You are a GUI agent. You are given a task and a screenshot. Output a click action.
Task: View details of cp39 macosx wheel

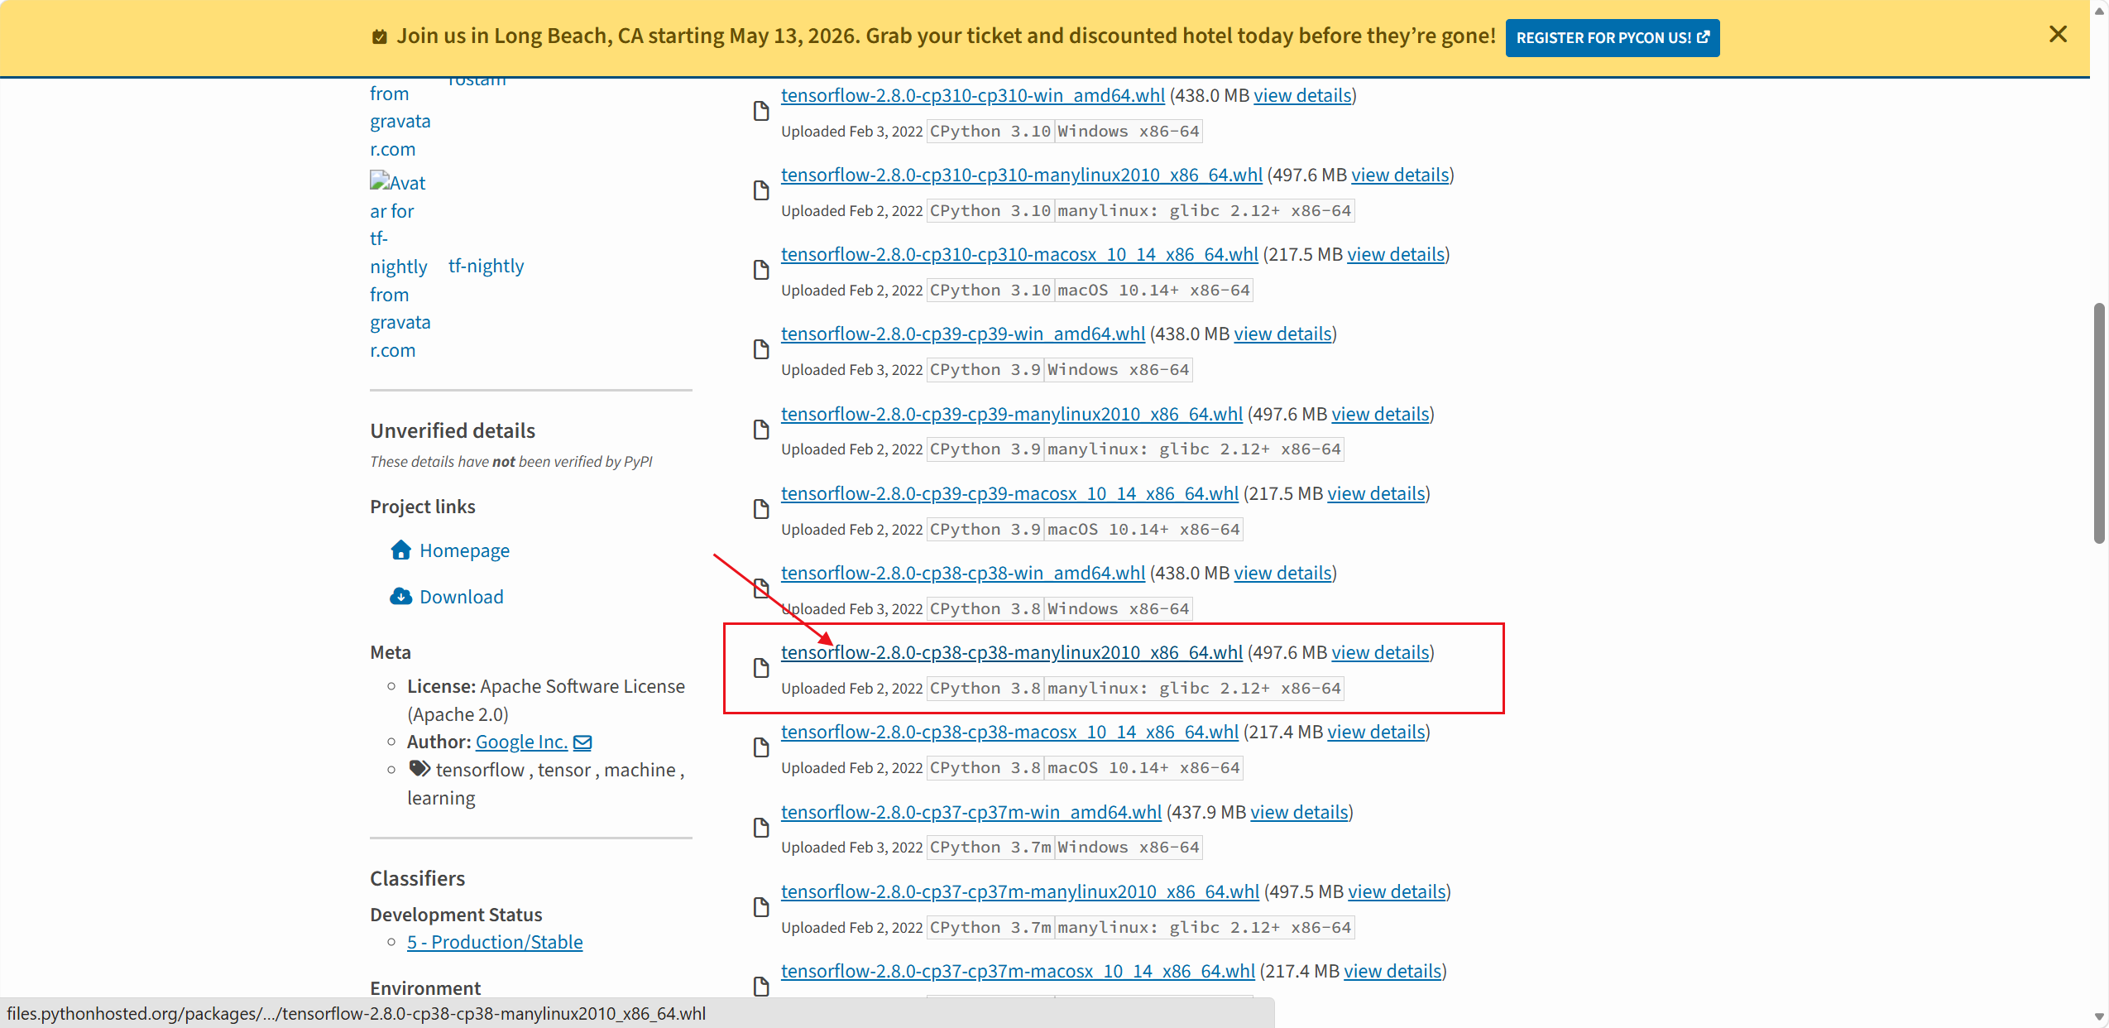click(x=1376, y=493)
